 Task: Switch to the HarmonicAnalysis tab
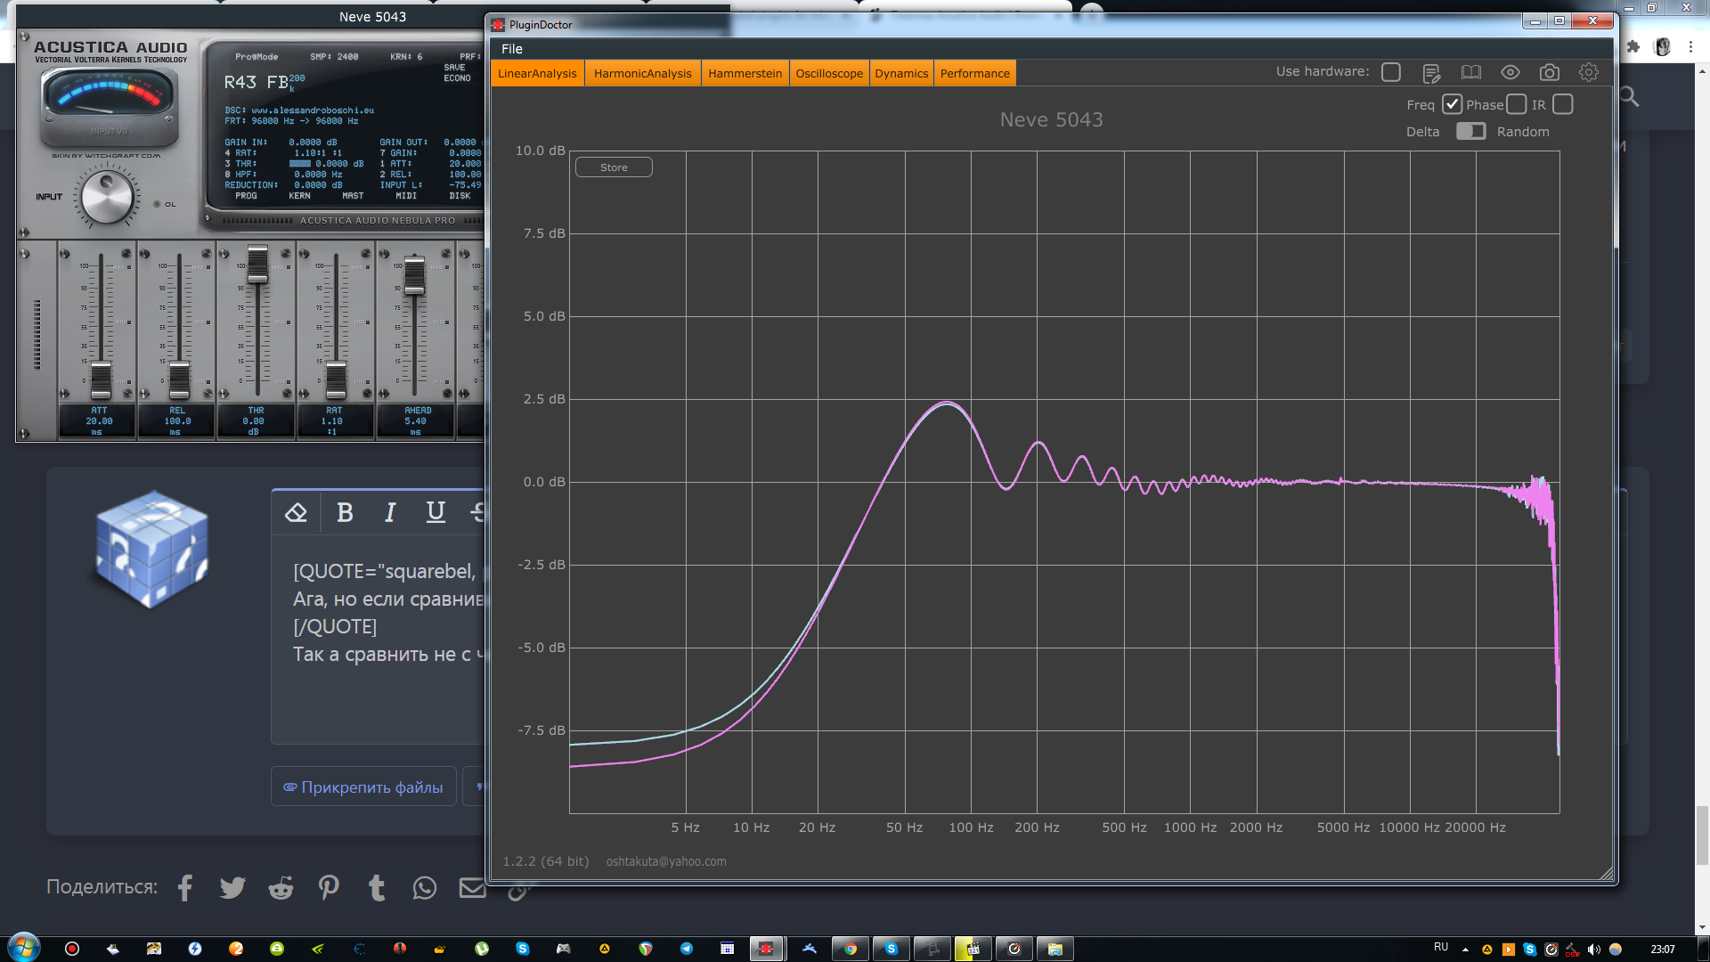tap(643, 74)
